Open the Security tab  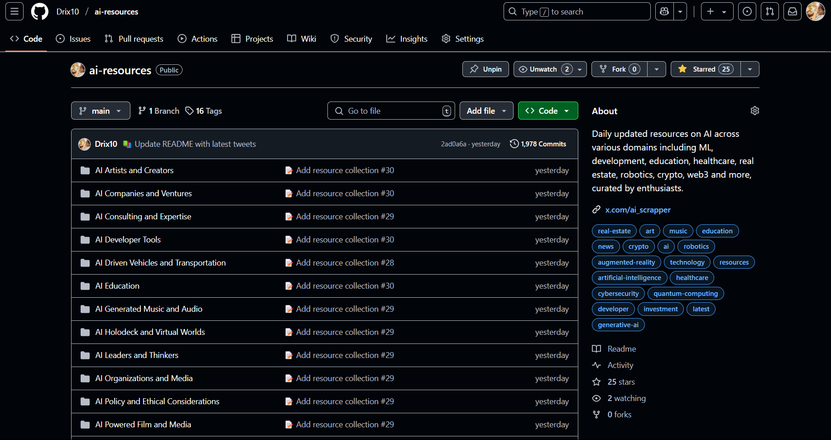pyautogui.click(x=351, y=39)
